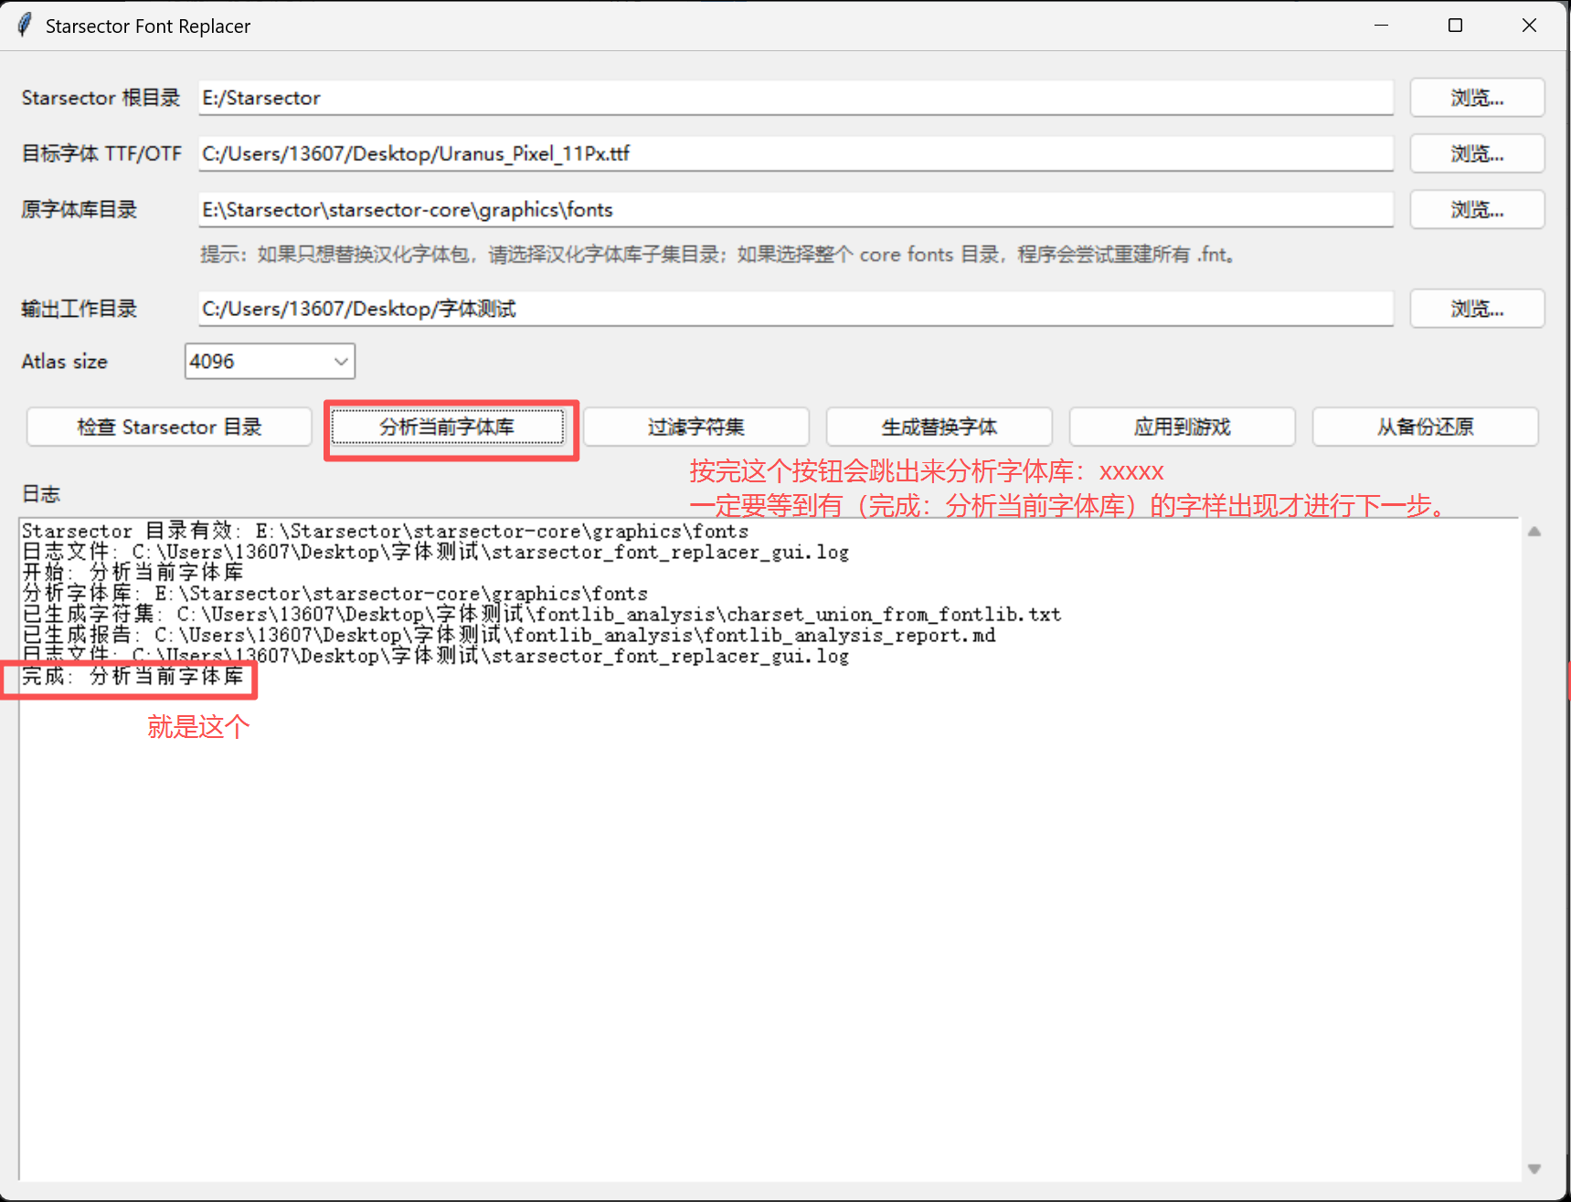Click the 过滤字符集 button
Image resolution: width=1571 pixels, height=1202 pixels.
click(x=696, y=427)
